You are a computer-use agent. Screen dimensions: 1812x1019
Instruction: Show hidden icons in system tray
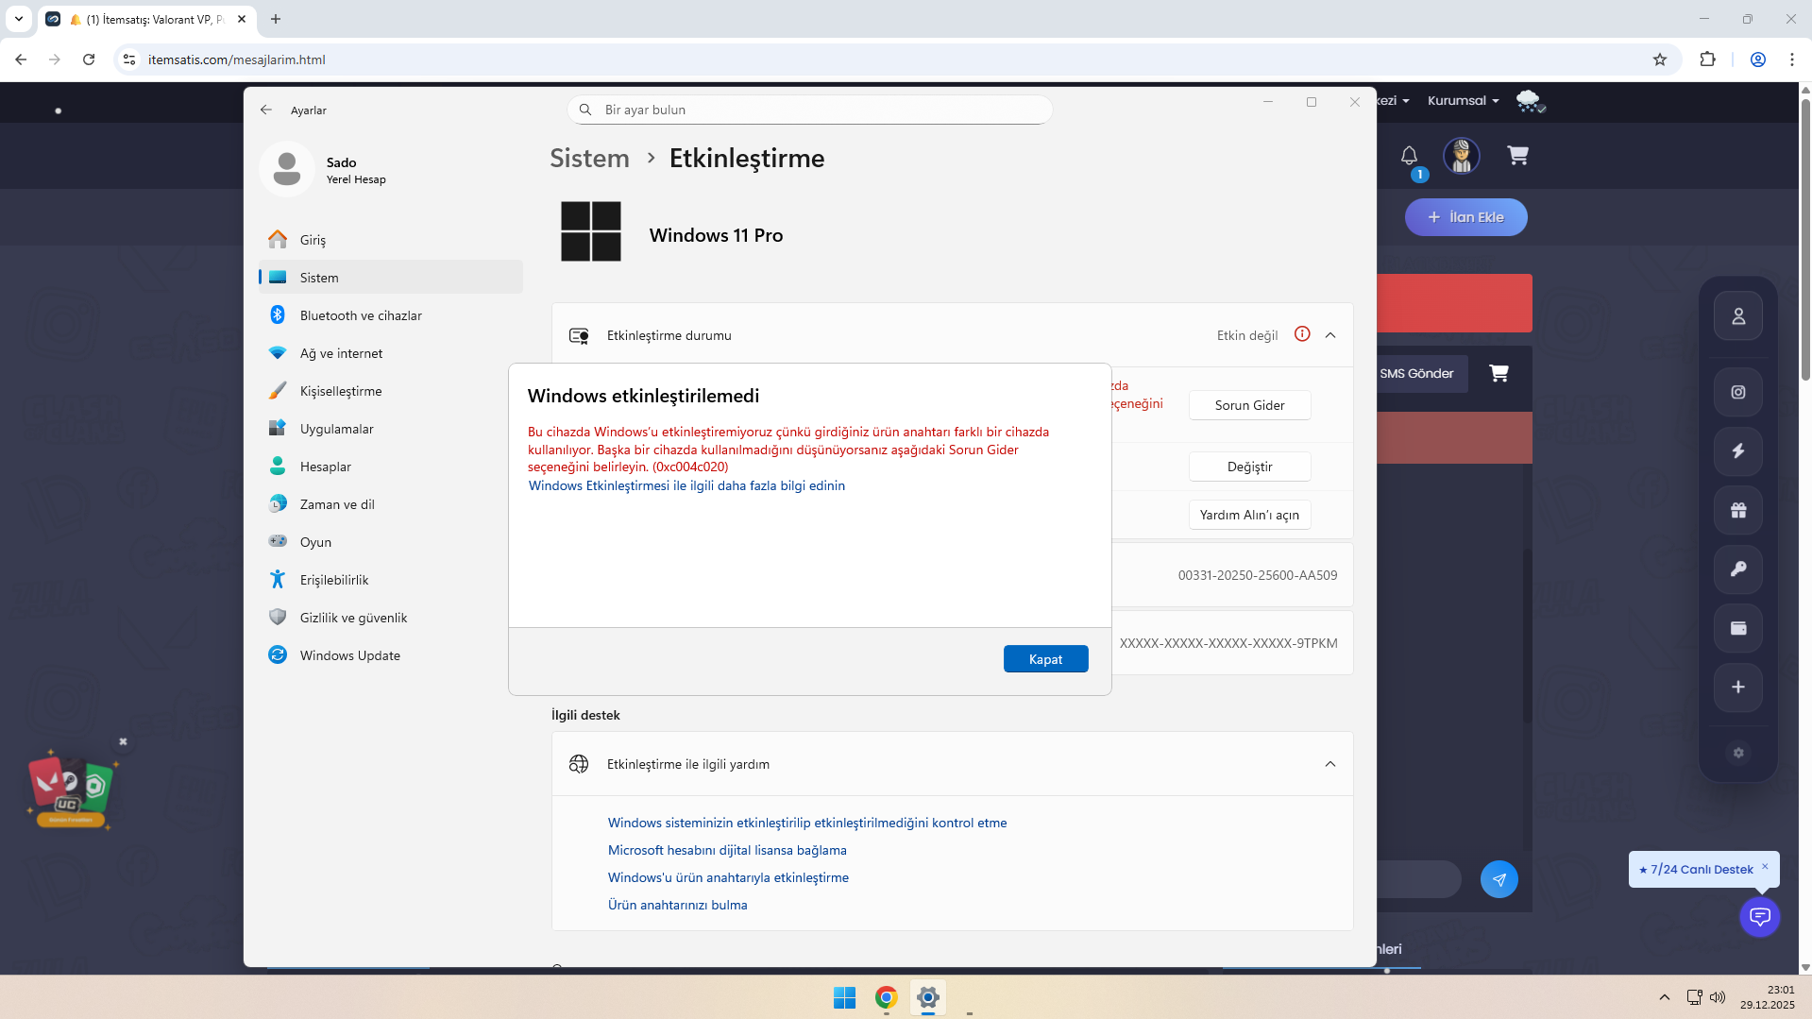1664,997
